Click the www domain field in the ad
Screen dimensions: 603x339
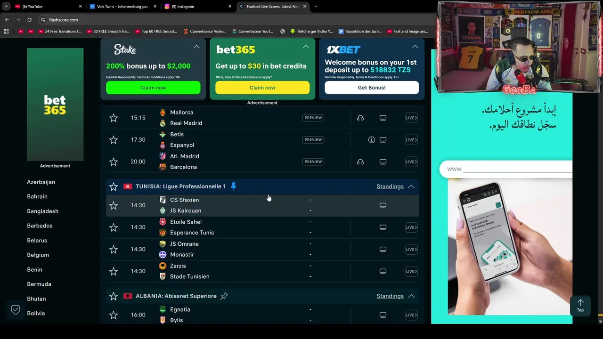(506, 169)
